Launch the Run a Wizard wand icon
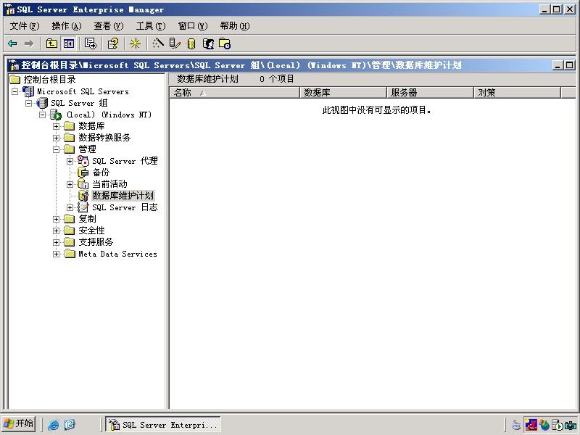Screen dimensions: 580x435 click(x=158, y=43)
